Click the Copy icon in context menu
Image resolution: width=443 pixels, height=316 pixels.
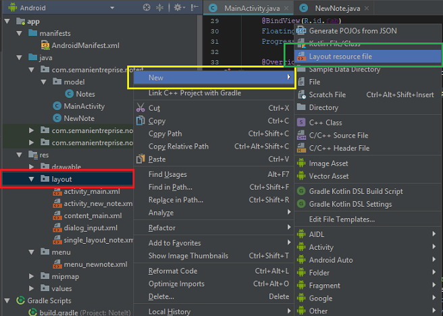(x=140, y=121)
